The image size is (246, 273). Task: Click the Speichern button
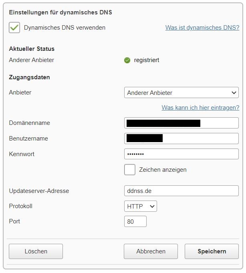[x=212, y=251]
